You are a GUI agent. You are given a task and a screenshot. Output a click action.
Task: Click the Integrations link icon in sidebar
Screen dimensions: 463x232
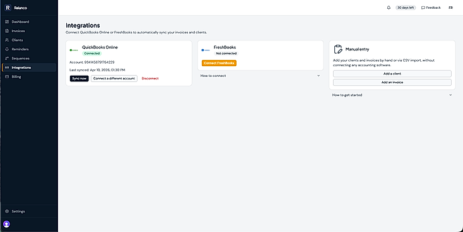(7, 67)
